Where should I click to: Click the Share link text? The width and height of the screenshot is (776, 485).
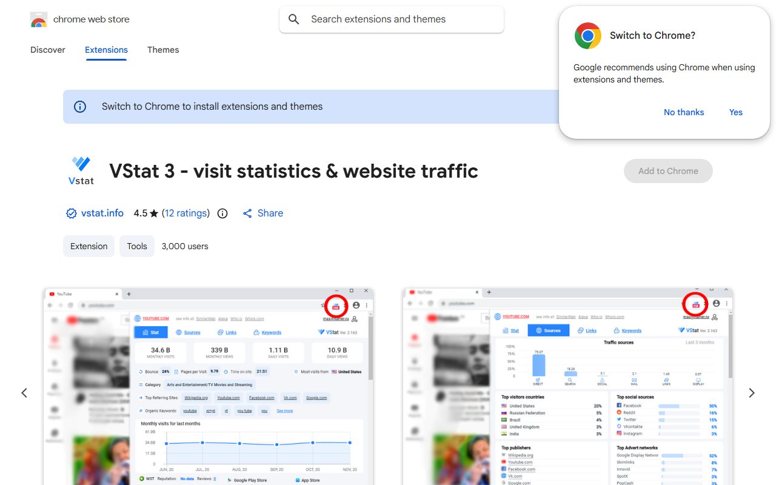tap(270, 213)
